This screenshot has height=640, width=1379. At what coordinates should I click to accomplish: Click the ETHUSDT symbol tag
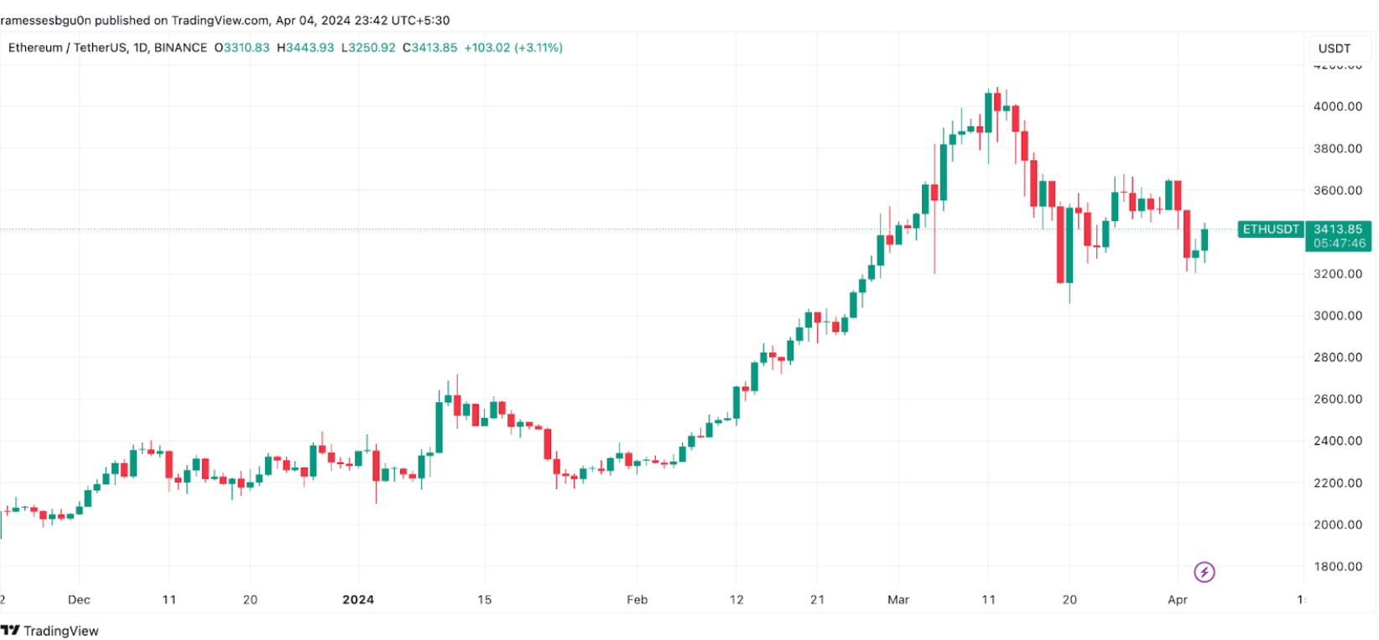click(1270, 230)
